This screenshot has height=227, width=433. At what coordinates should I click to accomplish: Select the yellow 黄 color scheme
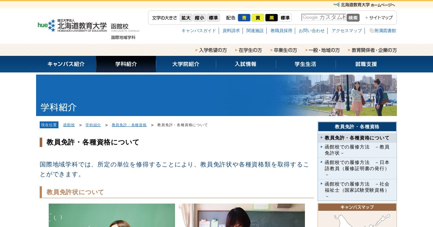258,18
